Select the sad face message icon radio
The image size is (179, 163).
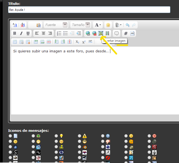click(10, 141)
